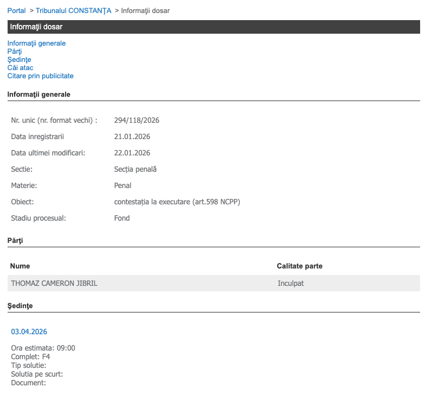The width and height of the screenshot is (425, 394).
Task: Click the case number 294/118/2026
Action: pos(136,121)
